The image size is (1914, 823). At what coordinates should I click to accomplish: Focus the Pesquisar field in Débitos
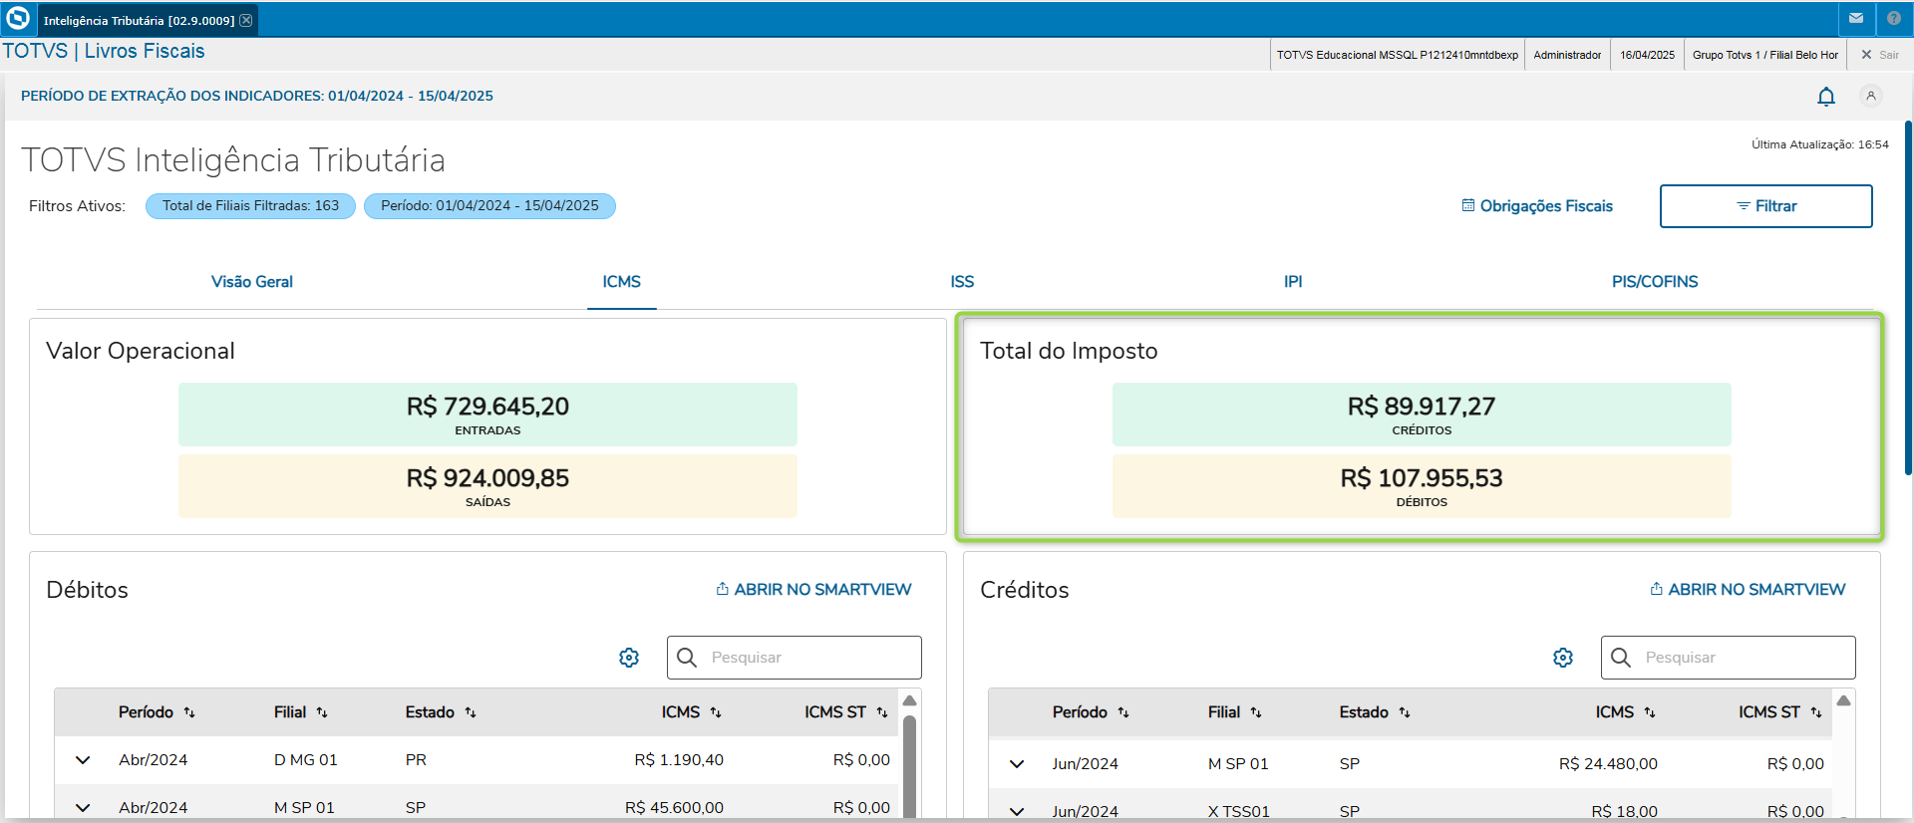point(795,658)
